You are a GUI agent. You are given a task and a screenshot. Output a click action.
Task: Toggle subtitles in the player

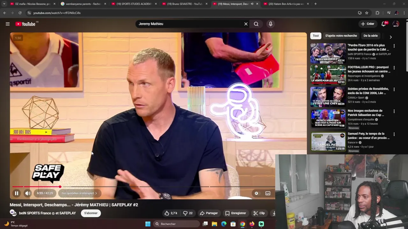pos(268,193)
